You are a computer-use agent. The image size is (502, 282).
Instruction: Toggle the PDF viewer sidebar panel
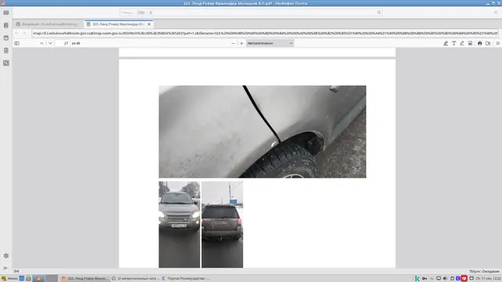pyautogui.click(x=17, y=43)
